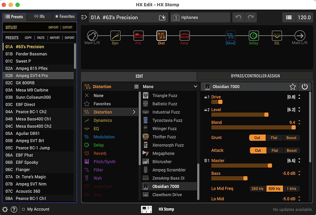
Task: Select the Dist block in signal chain
Action: coord(161,36)
